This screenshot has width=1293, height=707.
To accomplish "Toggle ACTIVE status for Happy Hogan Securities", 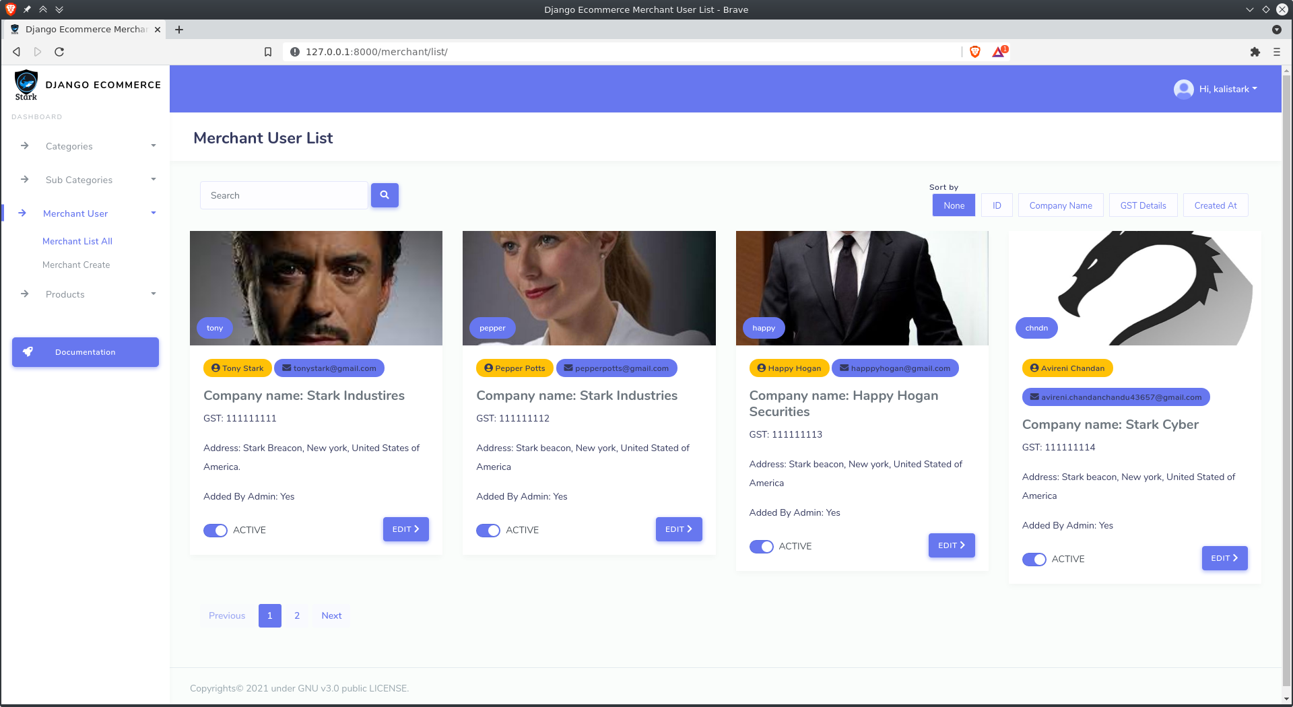I will [761, 546].
